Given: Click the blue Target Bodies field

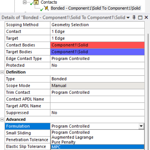Looking at the screenshot, I should pyautogui.click(x=97, y=52).
